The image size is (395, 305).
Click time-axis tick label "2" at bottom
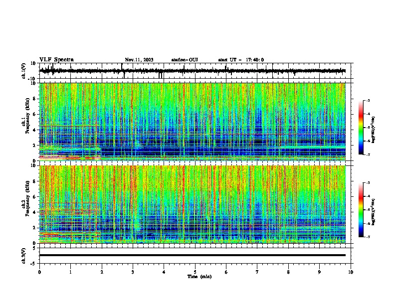[x=102, y=272]
